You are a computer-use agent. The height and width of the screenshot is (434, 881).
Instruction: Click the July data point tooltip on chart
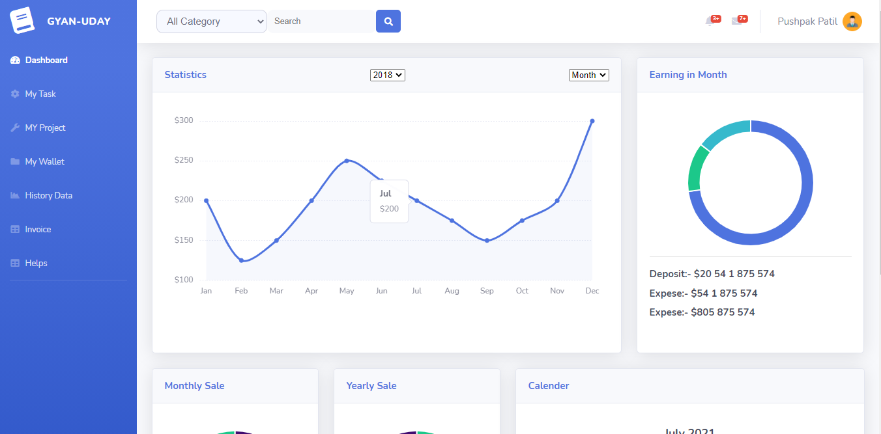[x=389, y=200]
